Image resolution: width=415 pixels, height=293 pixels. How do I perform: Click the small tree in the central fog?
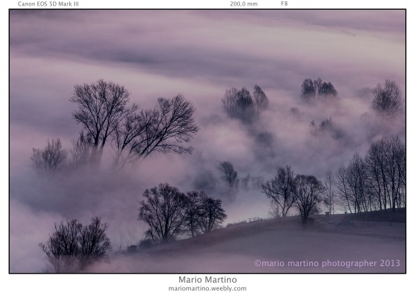(x=228, y=173)
